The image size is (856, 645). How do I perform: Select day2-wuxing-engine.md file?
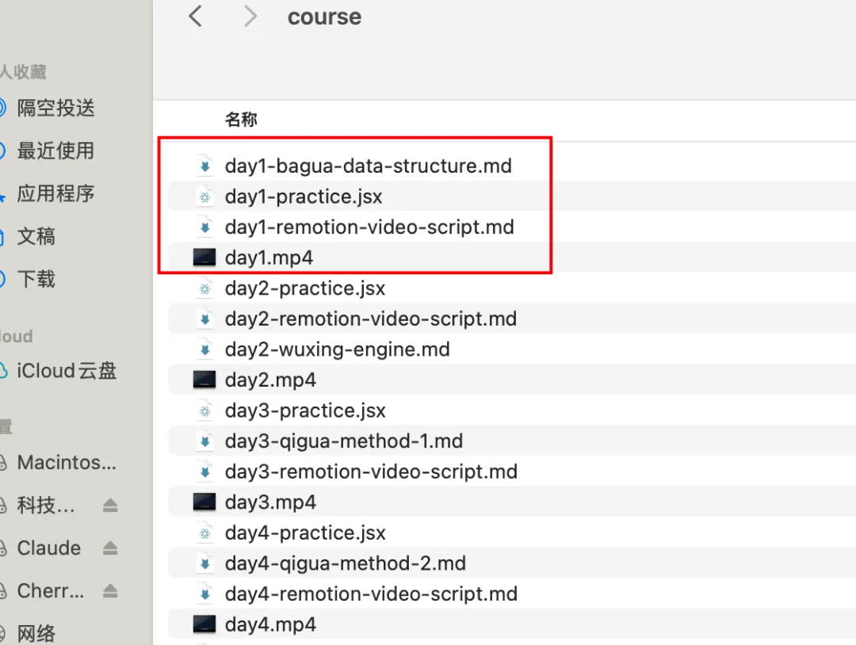point(337,349)
